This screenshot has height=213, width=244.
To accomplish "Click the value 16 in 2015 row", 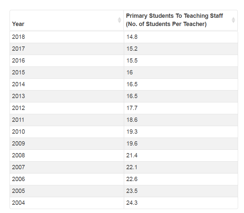I will (x=129, y=72).
